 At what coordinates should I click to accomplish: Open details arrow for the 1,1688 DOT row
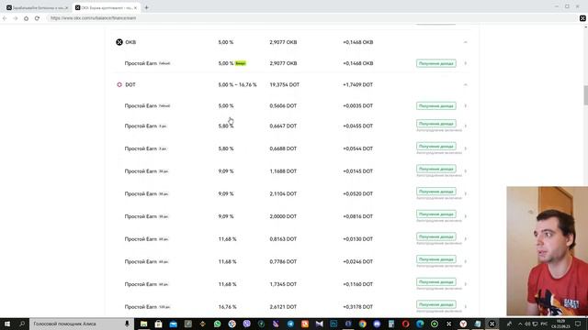pos(466,171)
